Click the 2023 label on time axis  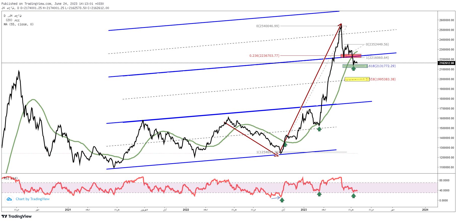(x=304, y=210)
